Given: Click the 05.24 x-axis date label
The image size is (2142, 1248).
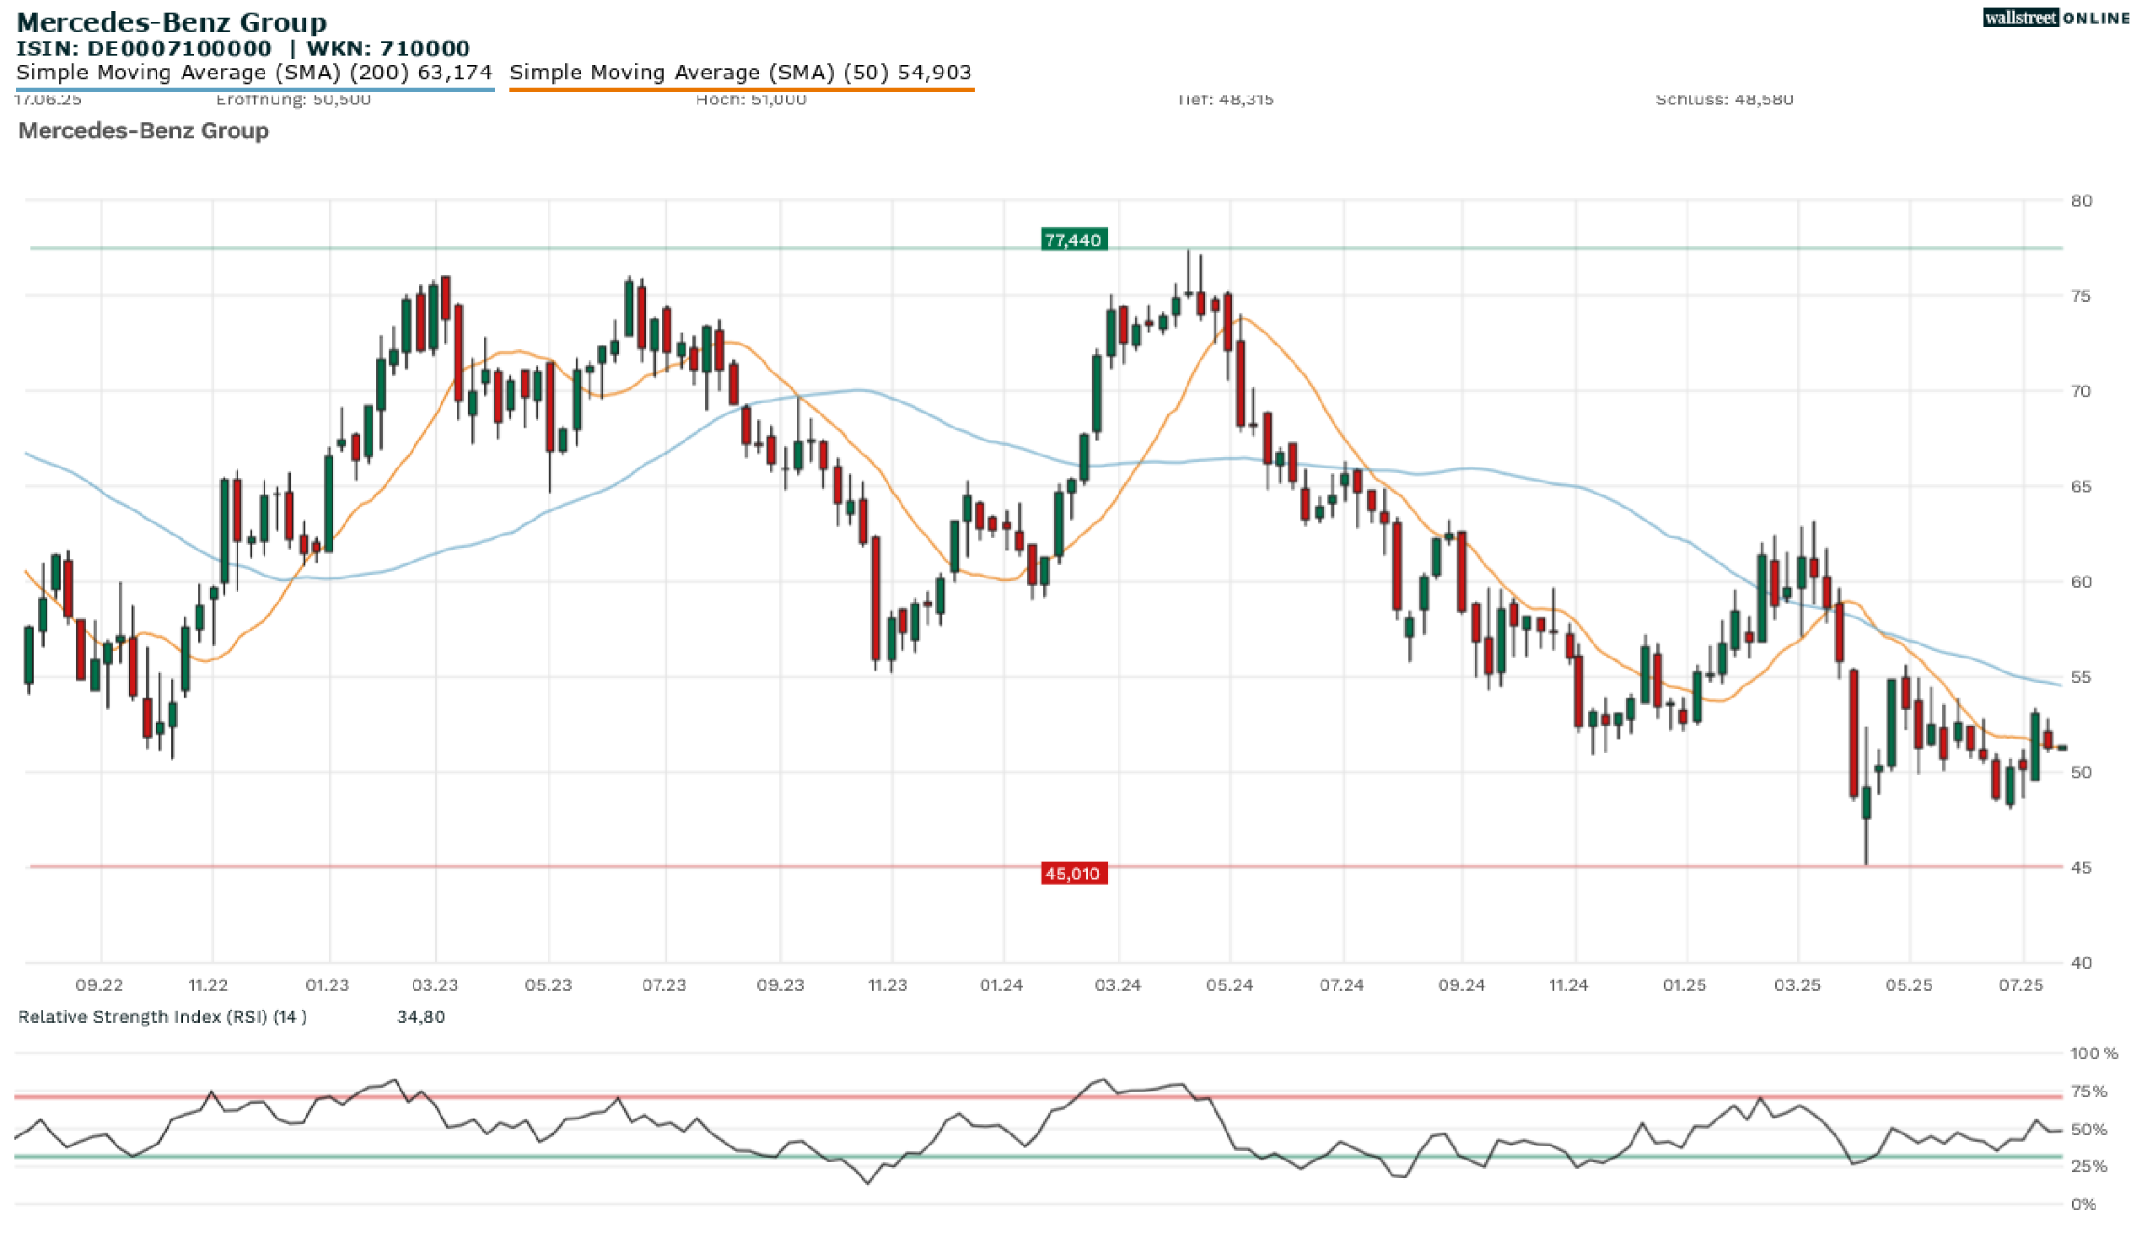Looking at the screenshot, I should tap(1229, 985).
